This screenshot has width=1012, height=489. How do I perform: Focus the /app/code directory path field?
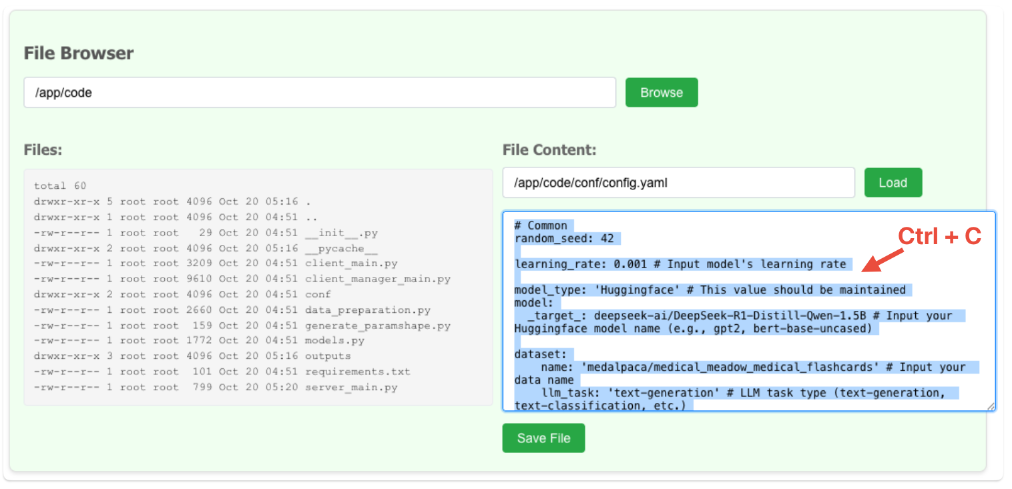pyautogui.click(x=319, y=93)
